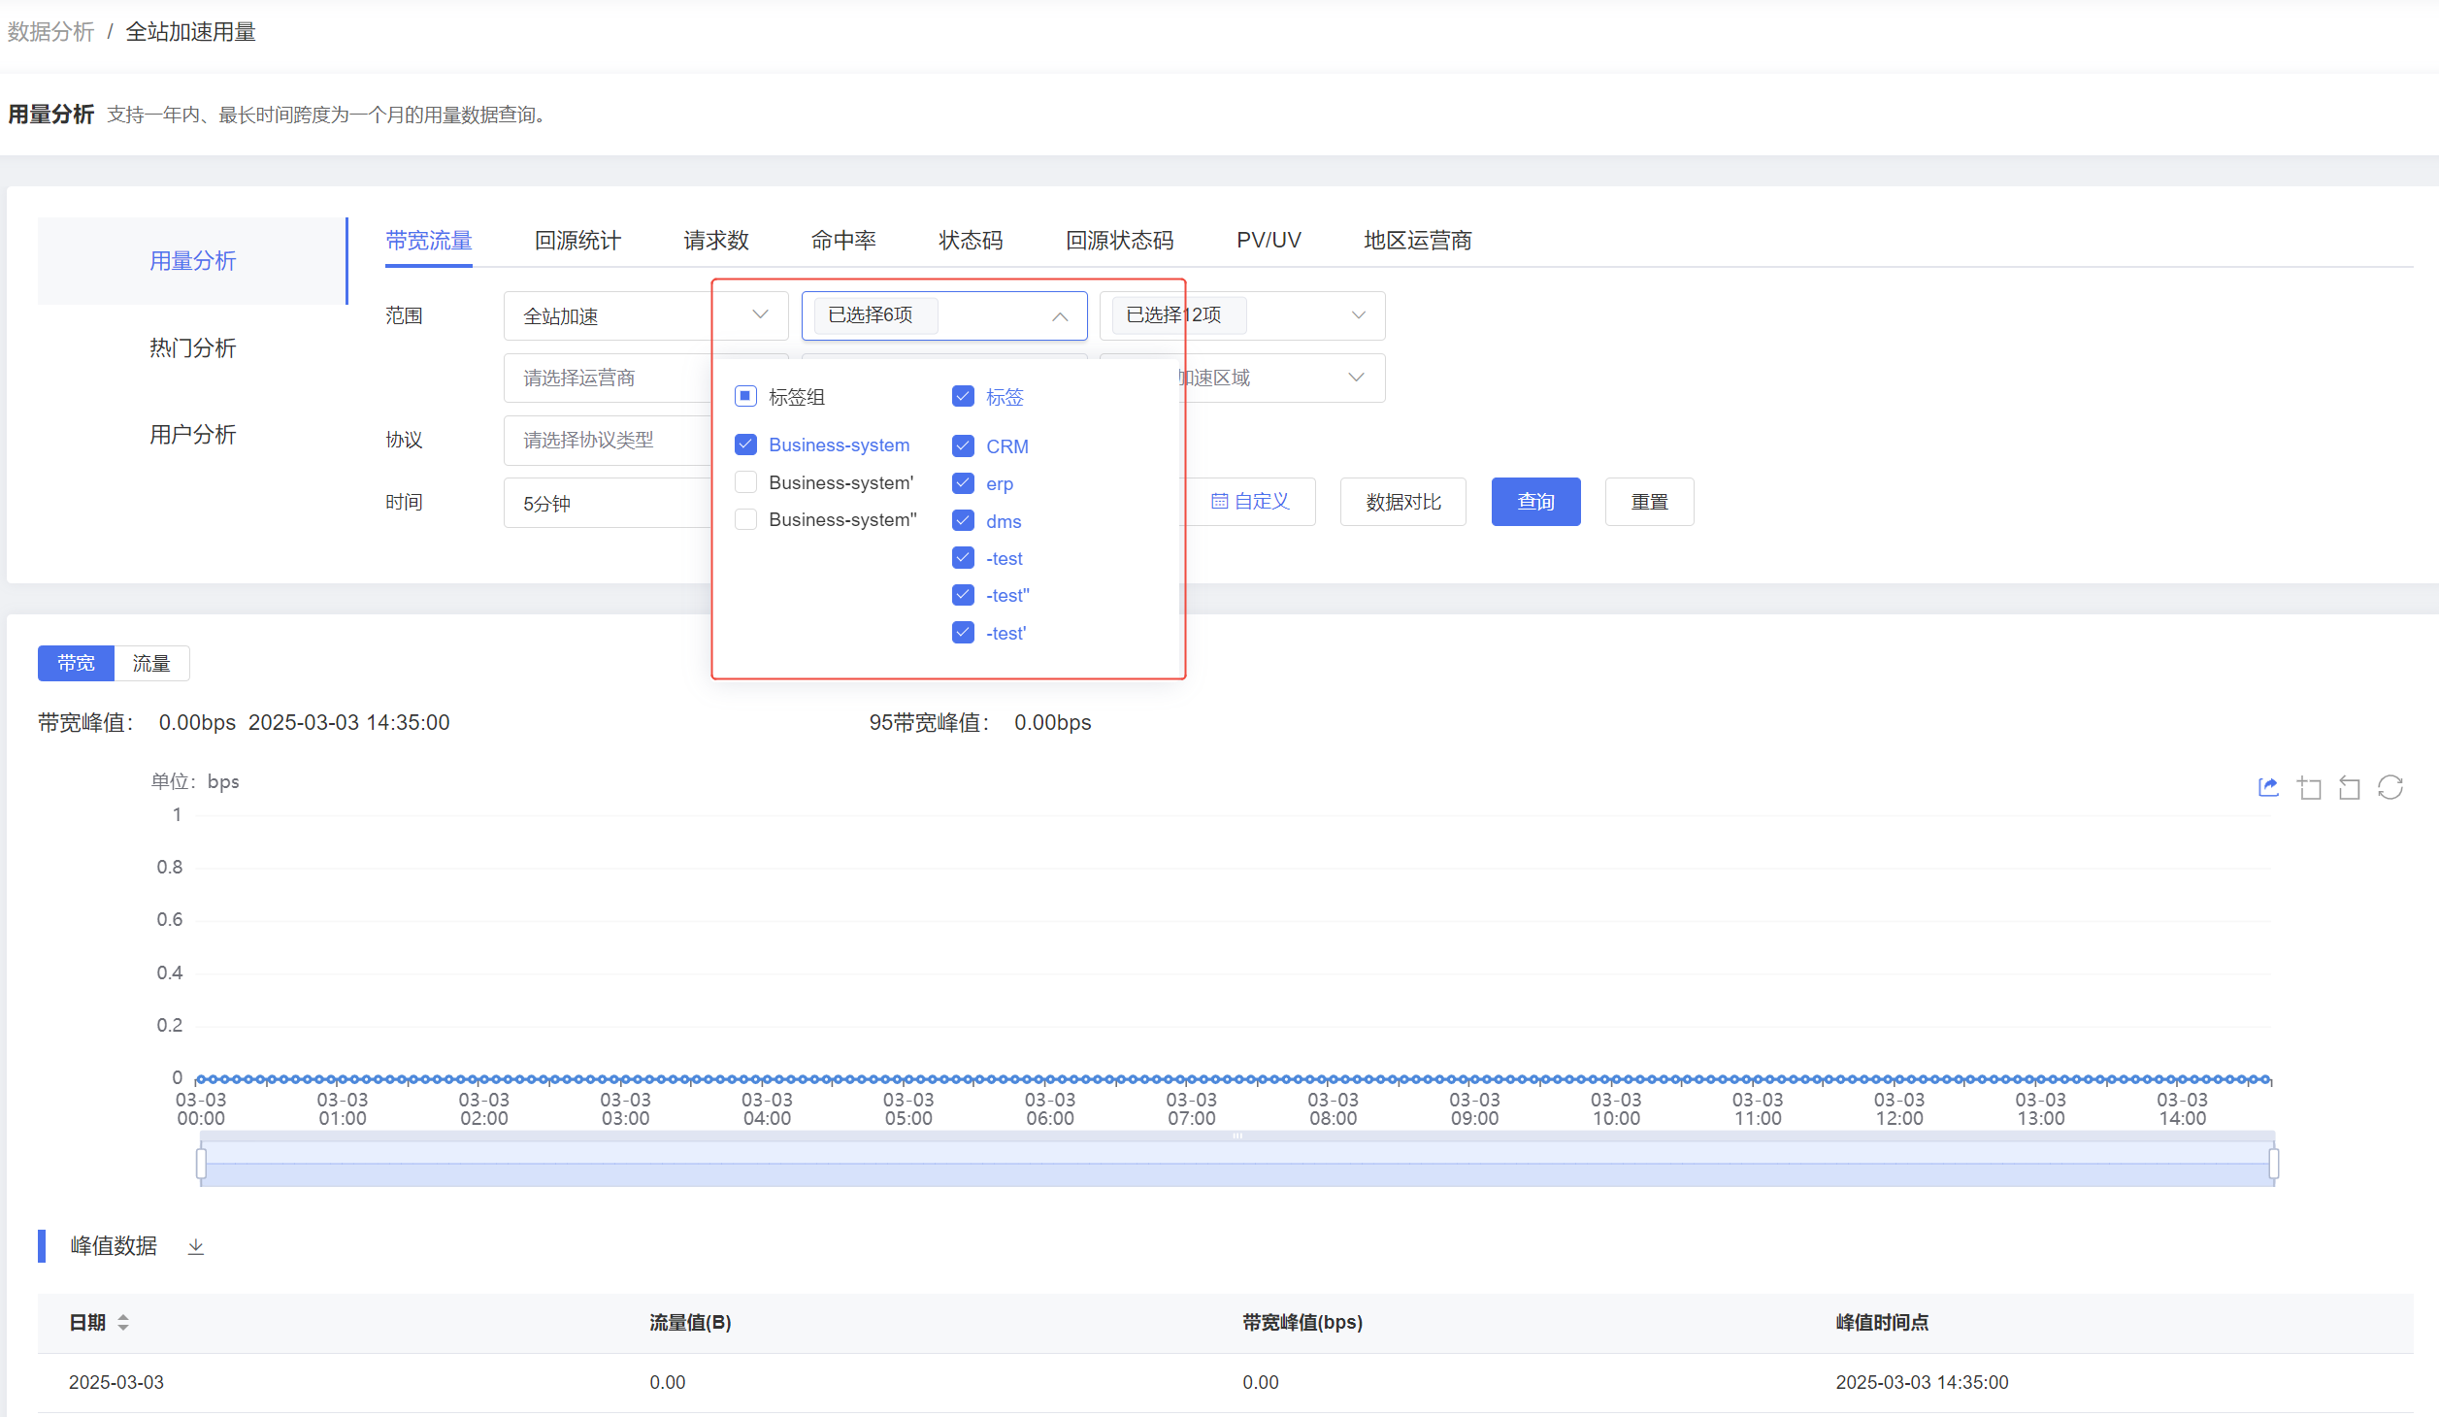This screenshot has width=2439, height=1417.
Task: Select 用户分析 in the side menu
Action: [192, 434]
